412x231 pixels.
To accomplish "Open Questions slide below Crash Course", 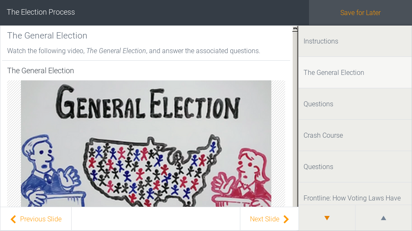I will (x=318, y=167).
